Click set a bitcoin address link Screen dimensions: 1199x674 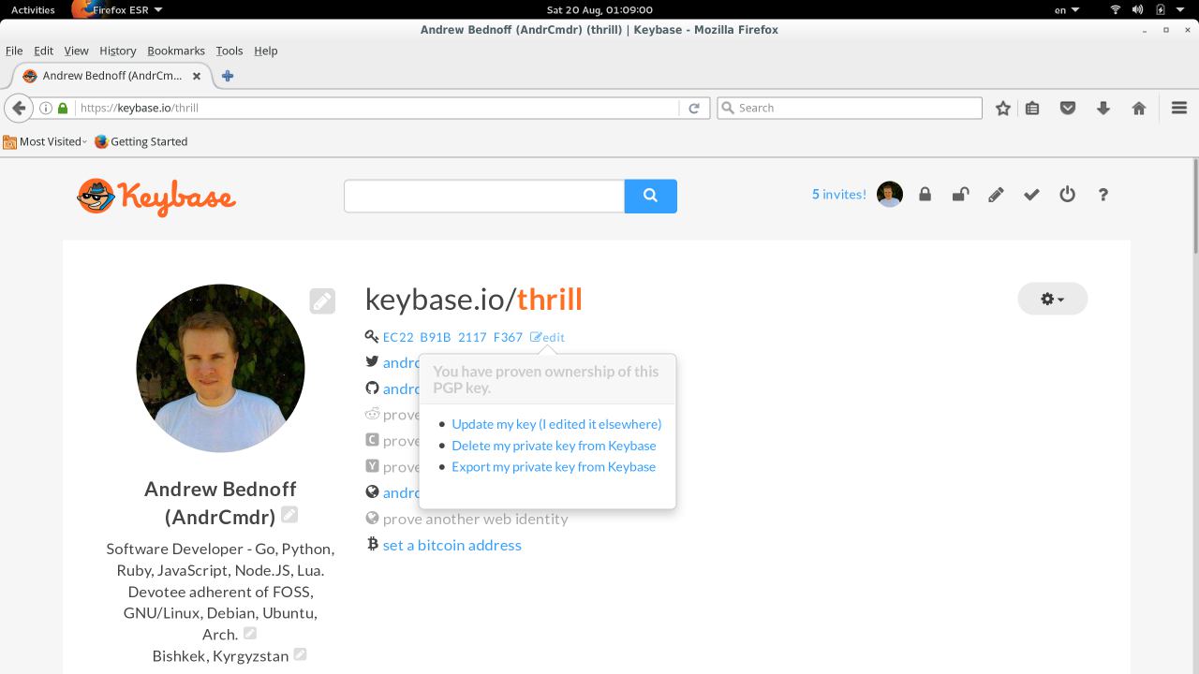click(451, 545)
